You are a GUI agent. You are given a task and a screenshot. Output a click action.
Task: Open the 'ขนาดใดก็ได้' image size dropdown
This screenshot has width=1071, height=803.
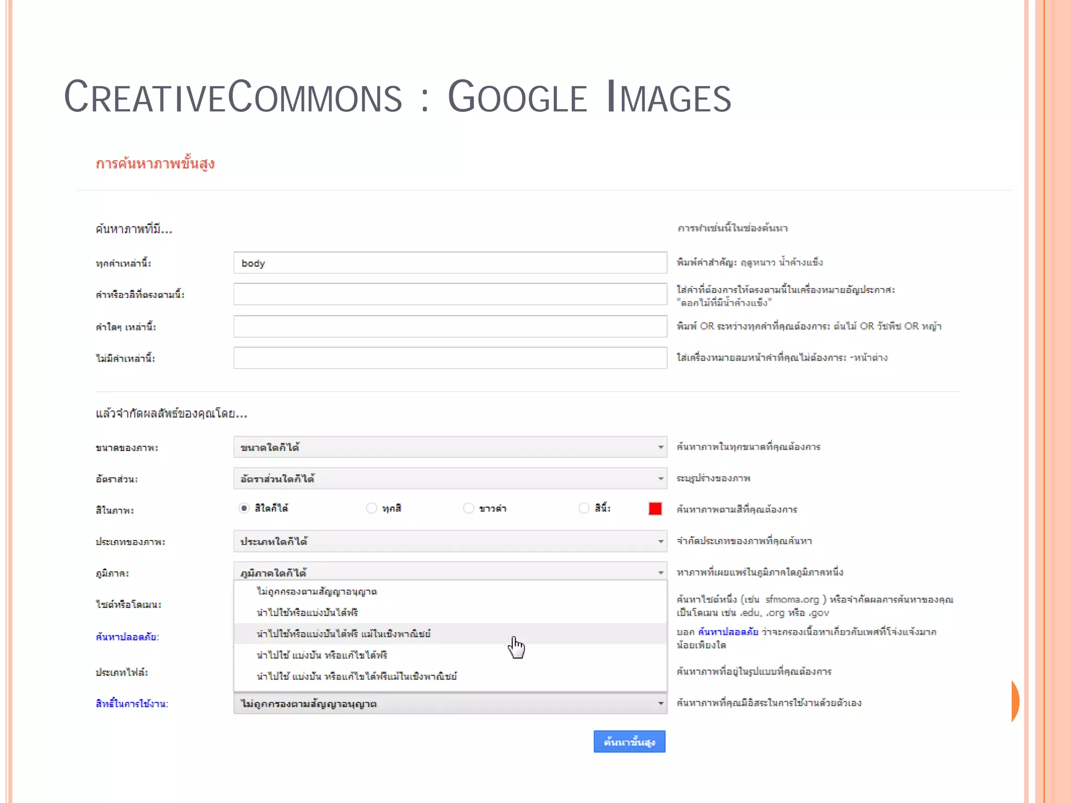pos(450,447)
